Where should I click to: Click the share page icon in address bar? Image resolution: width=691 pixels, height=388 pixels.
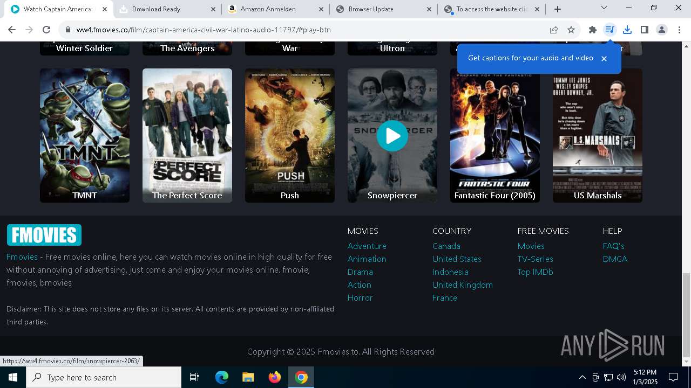[x=554, y=30]
